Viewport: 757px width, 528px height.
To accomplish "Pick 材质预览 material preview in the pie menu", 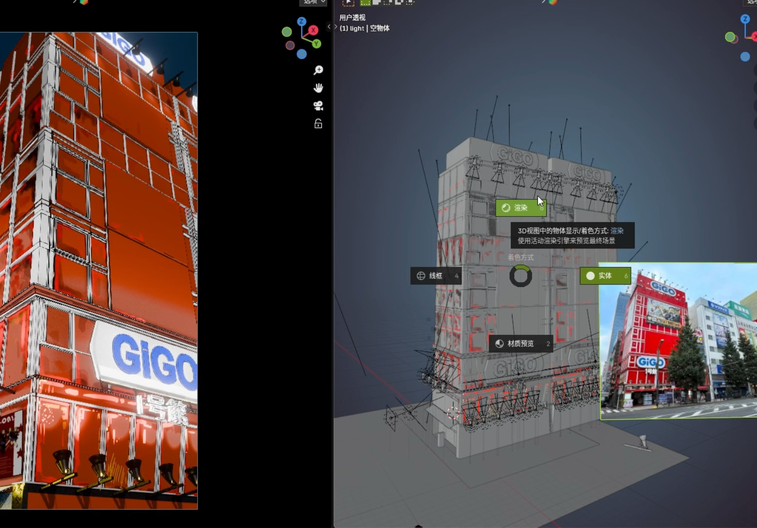I will (521, 344).
